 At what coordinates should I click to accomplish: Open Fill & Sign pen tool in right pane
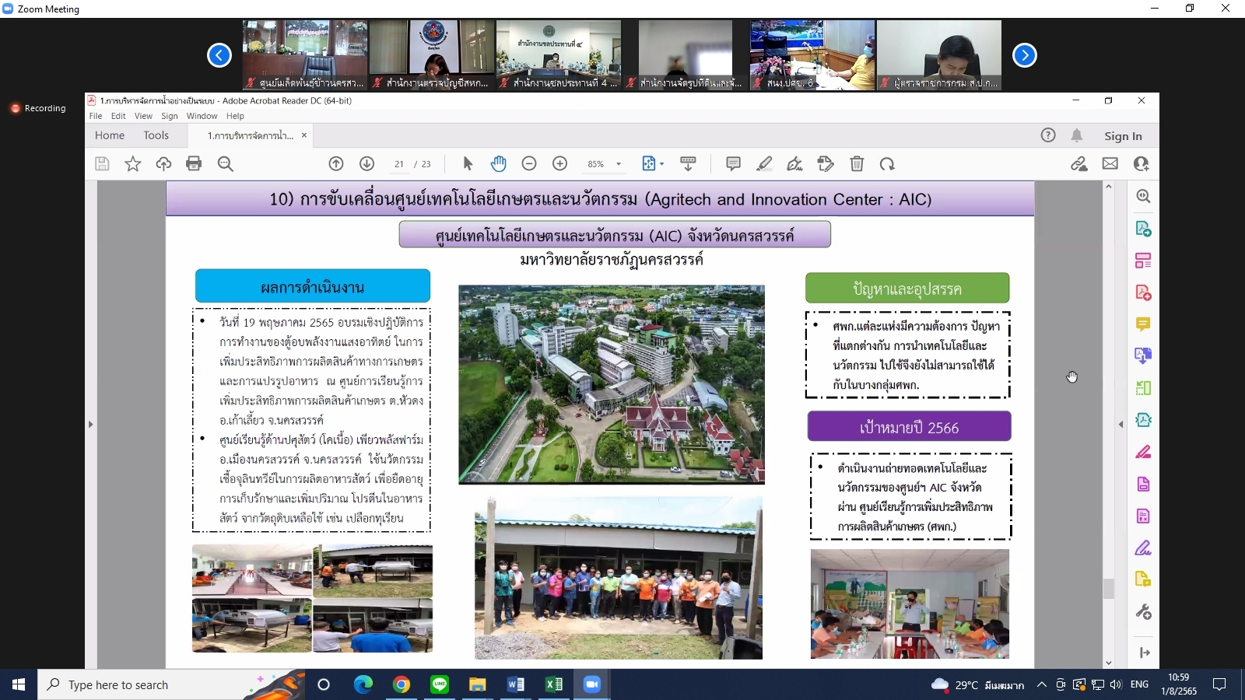(x=1143, y=548)
